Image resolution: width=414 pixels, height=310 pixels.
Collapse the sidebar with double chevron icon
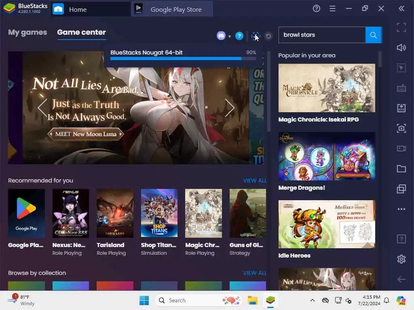click(401, 9)
